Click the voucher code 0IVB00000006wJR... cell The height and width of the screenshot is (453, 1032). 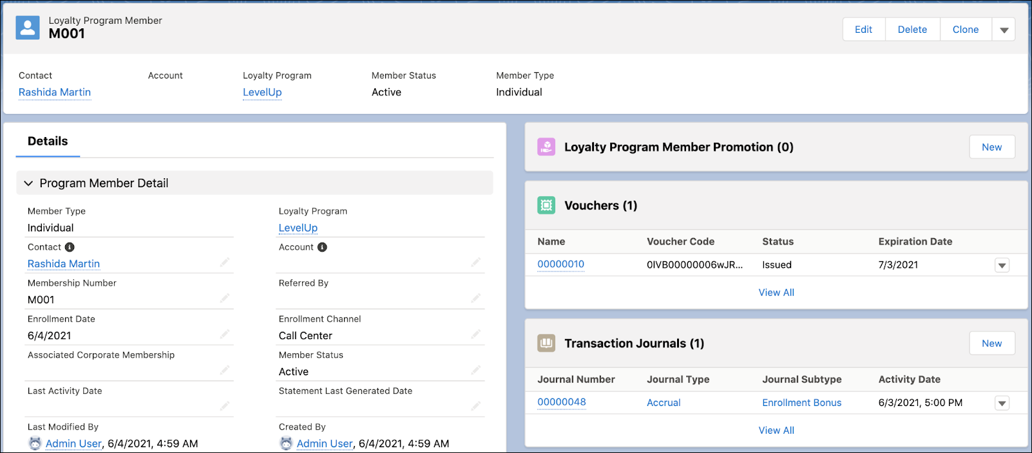pyautogui.click(x=694, y=264)
